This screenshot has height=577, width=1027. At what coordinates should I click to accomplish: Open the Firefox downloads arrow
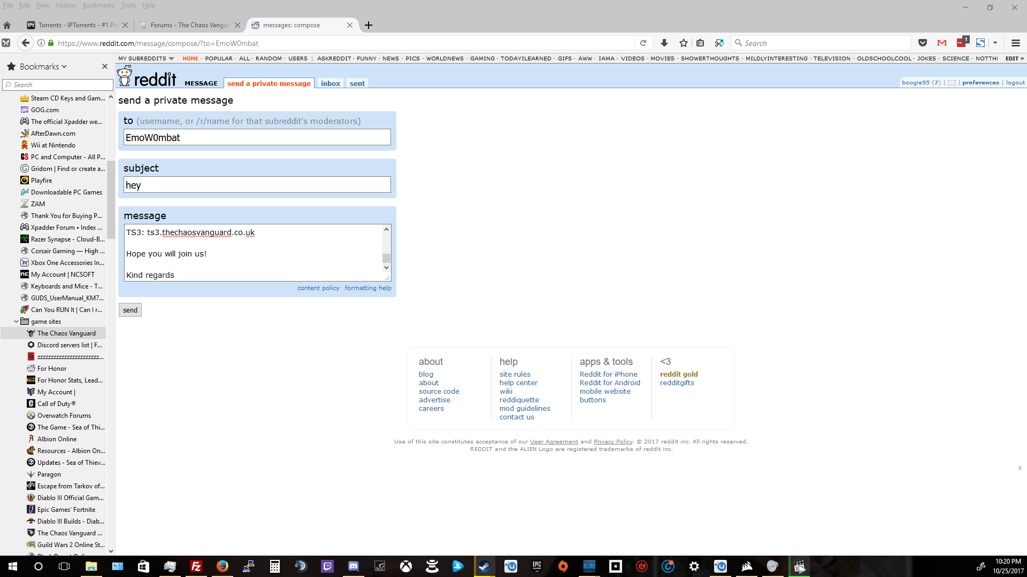click(x=664, y=43)
